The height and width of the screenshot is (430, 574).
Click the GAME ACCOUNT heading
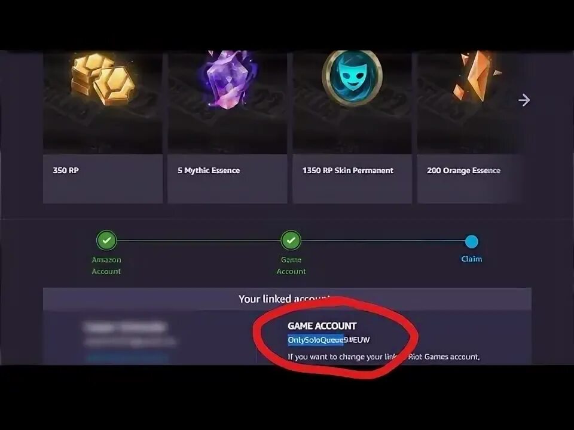coord(322,326)
